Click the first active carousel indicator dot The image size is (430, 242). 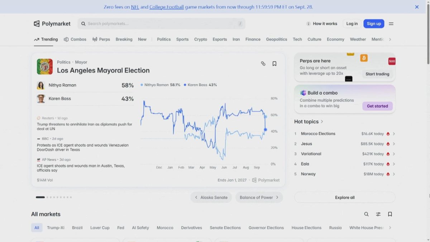point(40,197)
